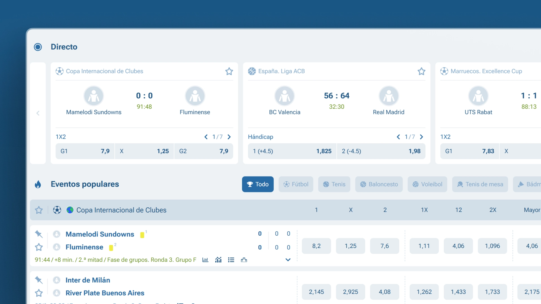Viewport: 541px width, 304px height.
Task: Select 2X odds 1,733
Action: [493, 292]
